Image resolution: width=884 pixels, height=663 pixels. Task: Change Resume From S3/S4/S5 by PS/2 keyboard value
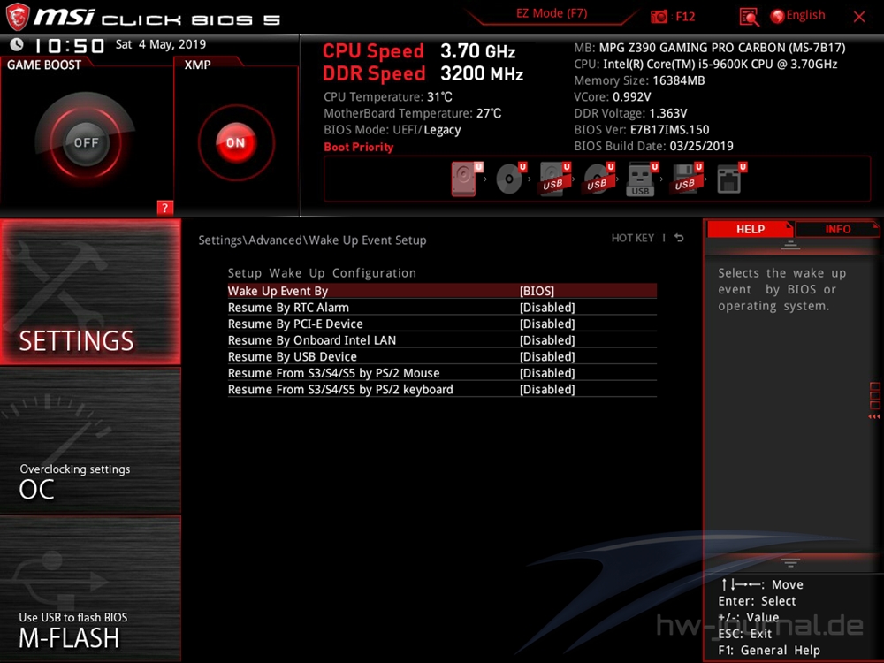point(442,389)
